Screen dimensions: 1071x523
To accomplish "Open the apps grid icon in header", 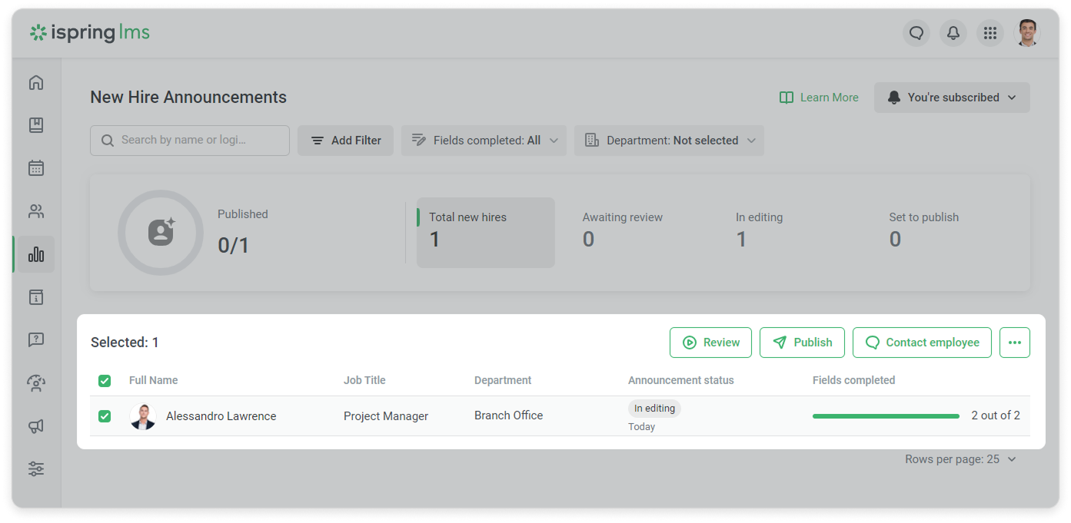I will pyautogui.click(x=990, y=33).
